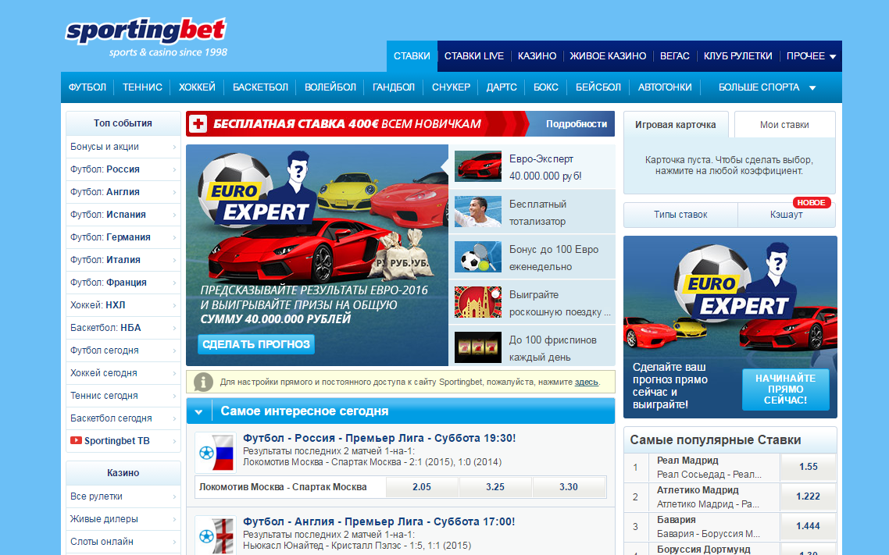Open Теннис сегодня in sidebar
The height and width of the screenshot is (555, 889).
tap(123, 396)
